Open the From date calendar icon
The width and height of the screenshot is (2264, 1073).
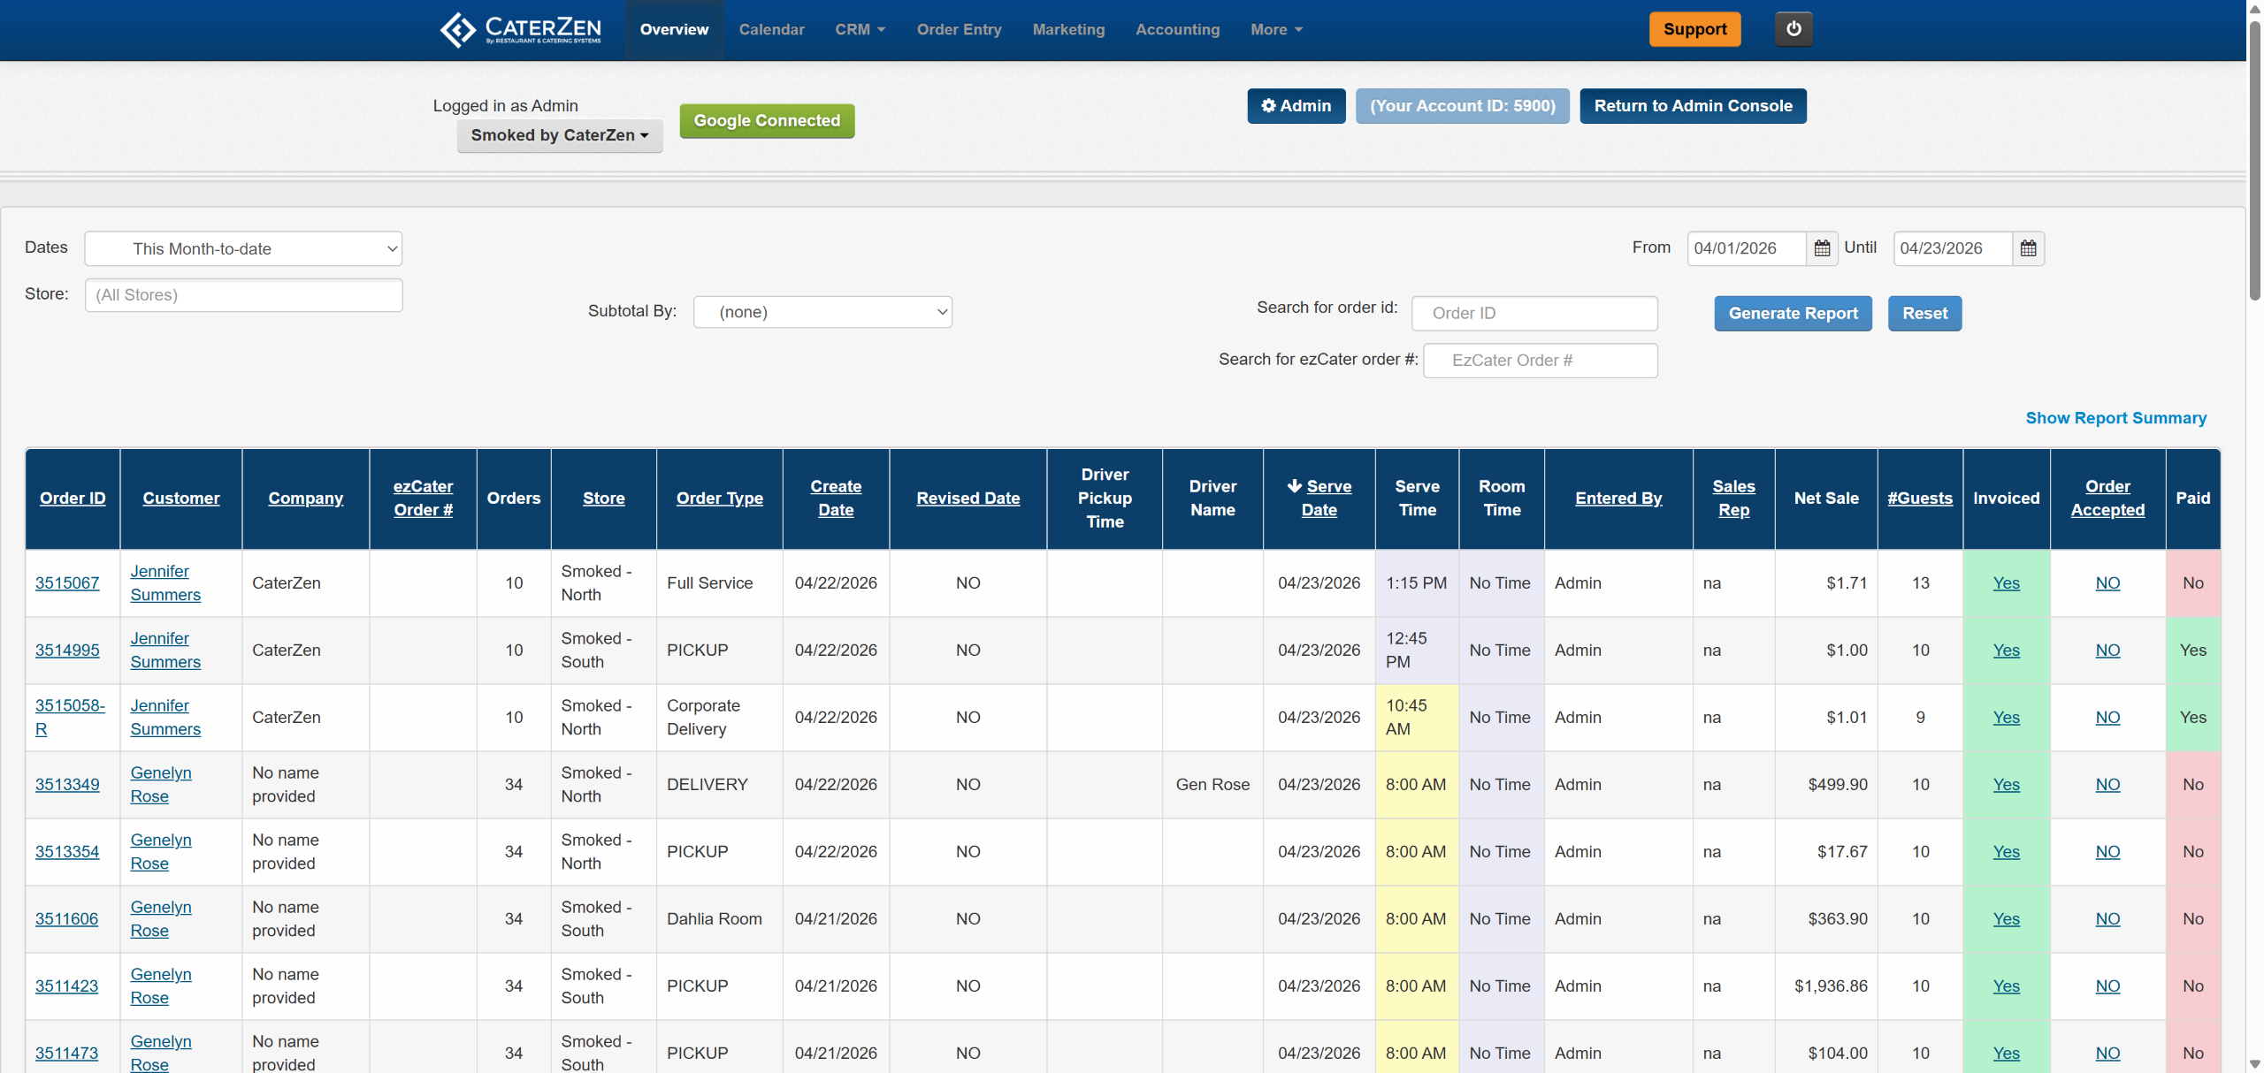point(1822,248)
